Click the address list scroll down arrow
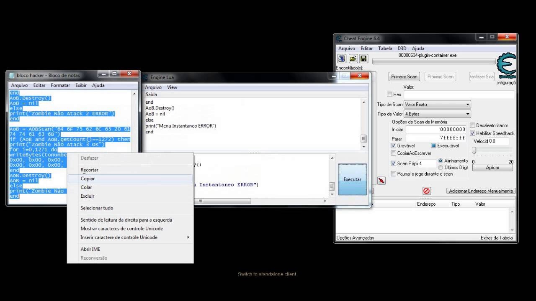The width and height of the screenshot is (536, 301). (512, 230)
